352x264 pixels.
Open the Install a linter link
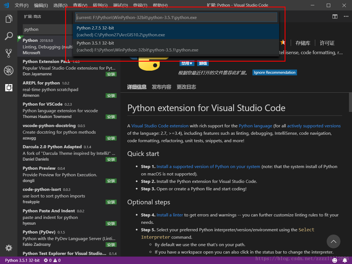pos(170,215)
